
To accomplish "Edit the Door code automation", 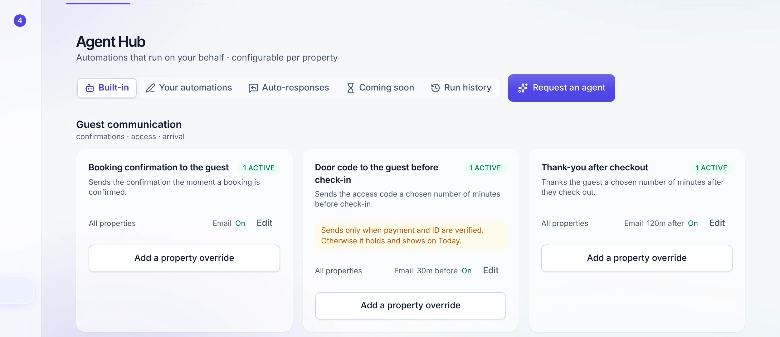I will tap(490, 270).
